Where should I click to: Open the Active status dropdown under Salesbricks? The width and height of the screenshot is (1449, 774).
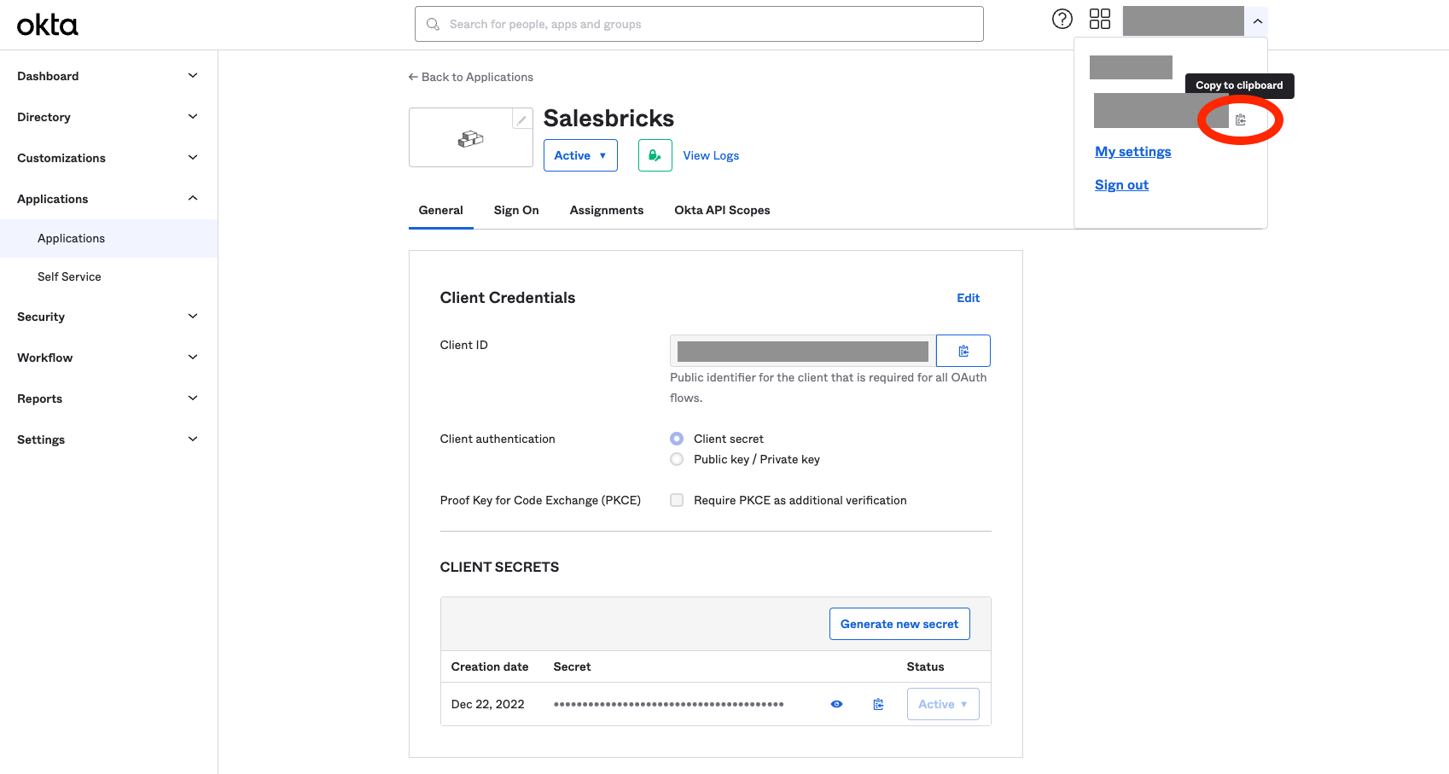pos(580,155)
